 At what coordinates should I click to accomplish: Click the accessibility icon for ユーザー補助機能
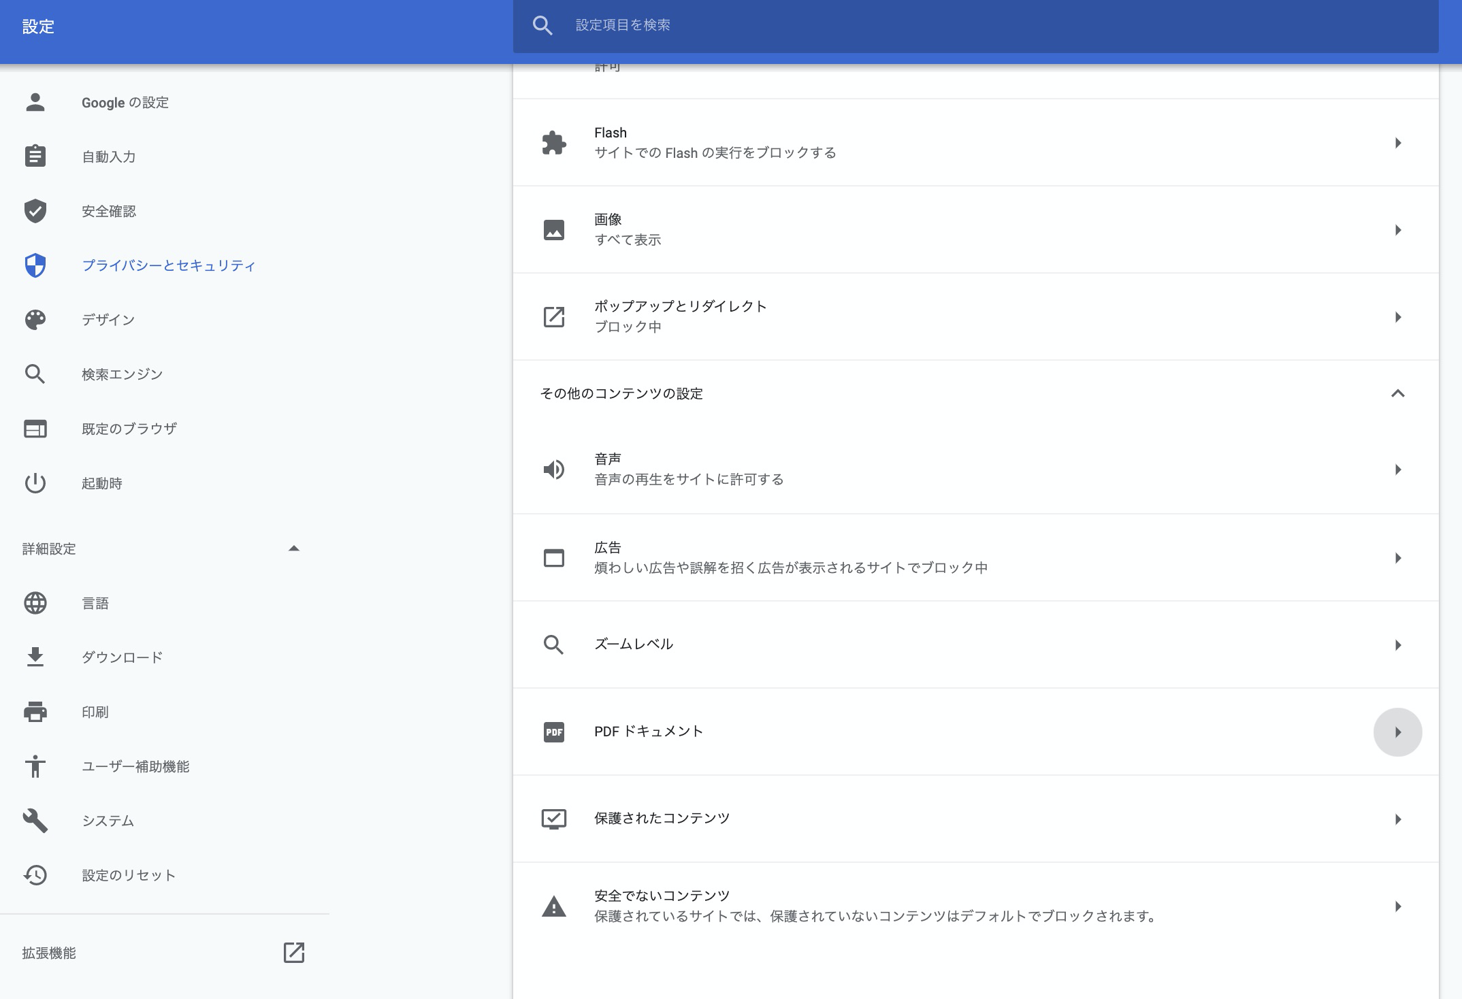[35, 766]
